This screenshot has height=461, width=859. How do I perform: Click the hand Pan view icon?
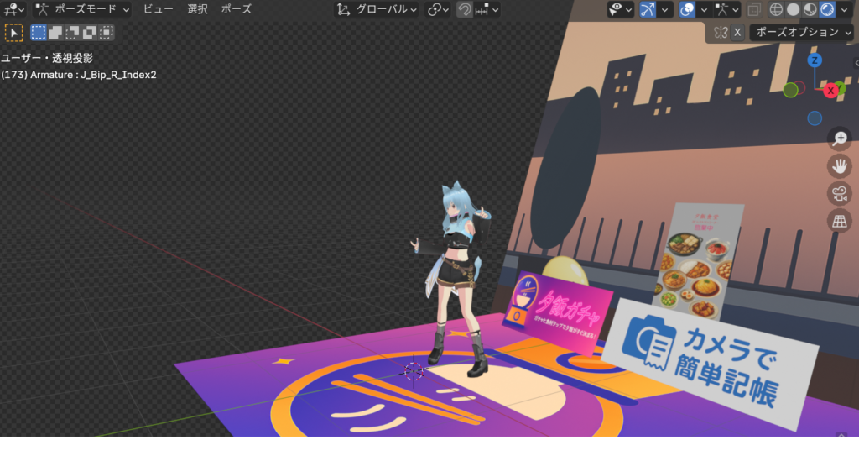[x=839, y=166]
